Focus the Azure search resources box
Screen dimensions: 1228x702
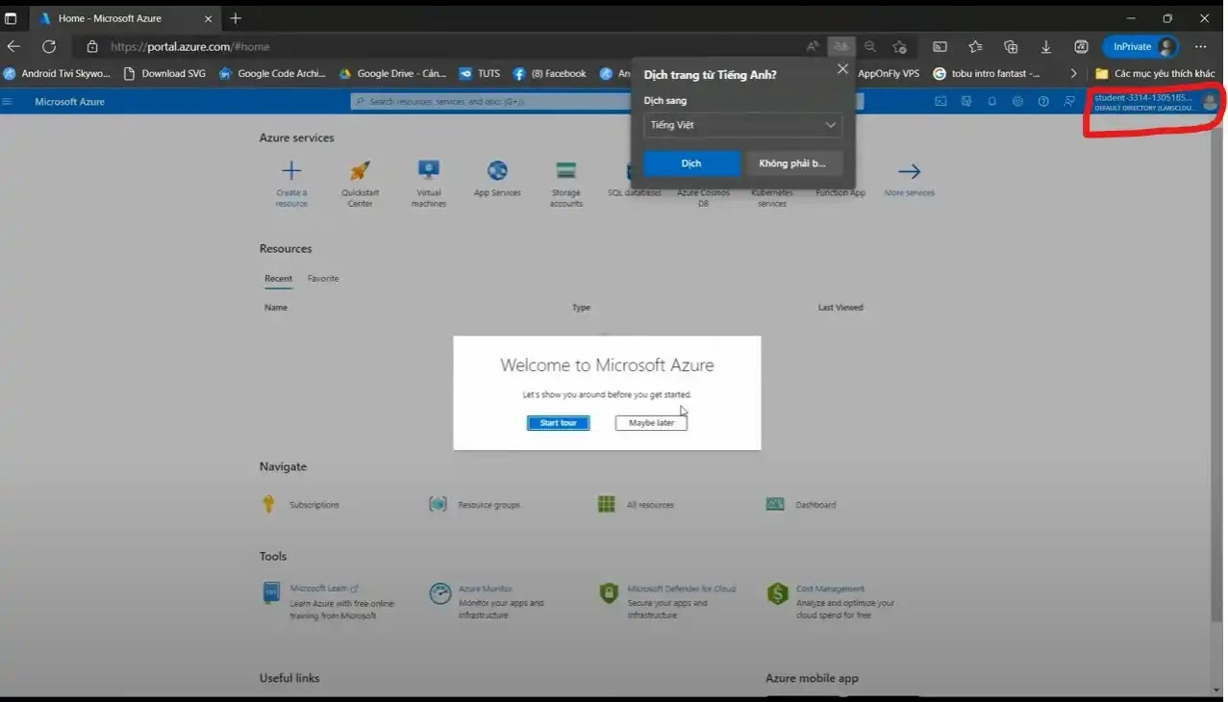(x=490, y=102)
